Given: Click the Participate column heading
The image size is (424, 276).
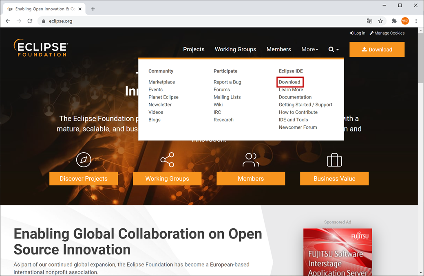Looking at the screenshot, I should click(x=225, y=71).
